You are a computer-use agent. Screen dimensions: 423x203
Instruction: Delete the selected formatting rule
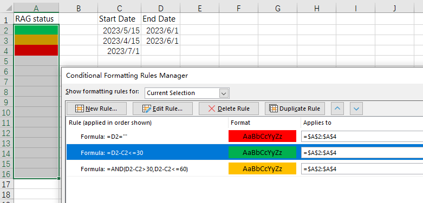(x=229, y=109)
